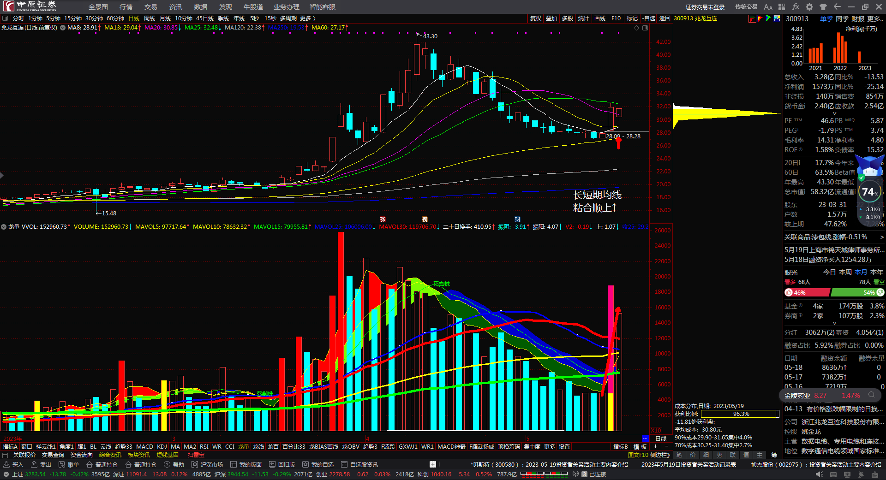The width and height of the screenshot is (886, 480).
Task: Open 自选股资讯 in bottom toolbar
Action: coord(359,464)
